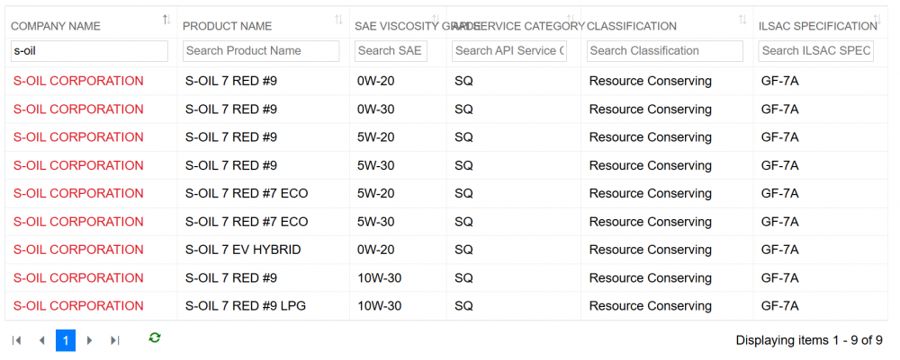This screenshot has width=900, height=360.
Task: Focus the Search SAE filter field
Action: point(391,51)
